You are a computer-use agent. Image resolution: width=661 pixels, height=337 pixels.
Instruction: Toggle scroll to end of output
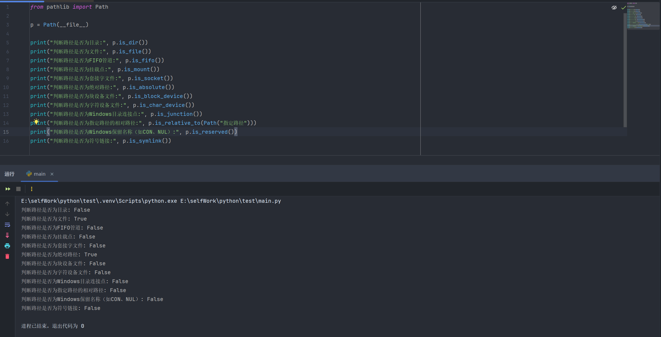[7, 235]
